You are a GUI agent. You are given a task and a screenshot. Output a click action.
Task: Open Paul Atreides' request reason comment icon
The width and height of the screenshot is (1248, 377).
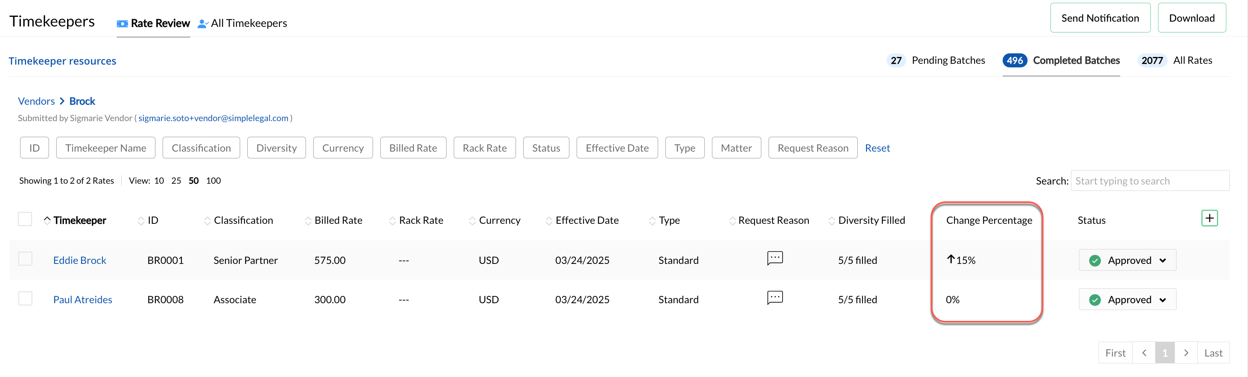click(775, 298)
